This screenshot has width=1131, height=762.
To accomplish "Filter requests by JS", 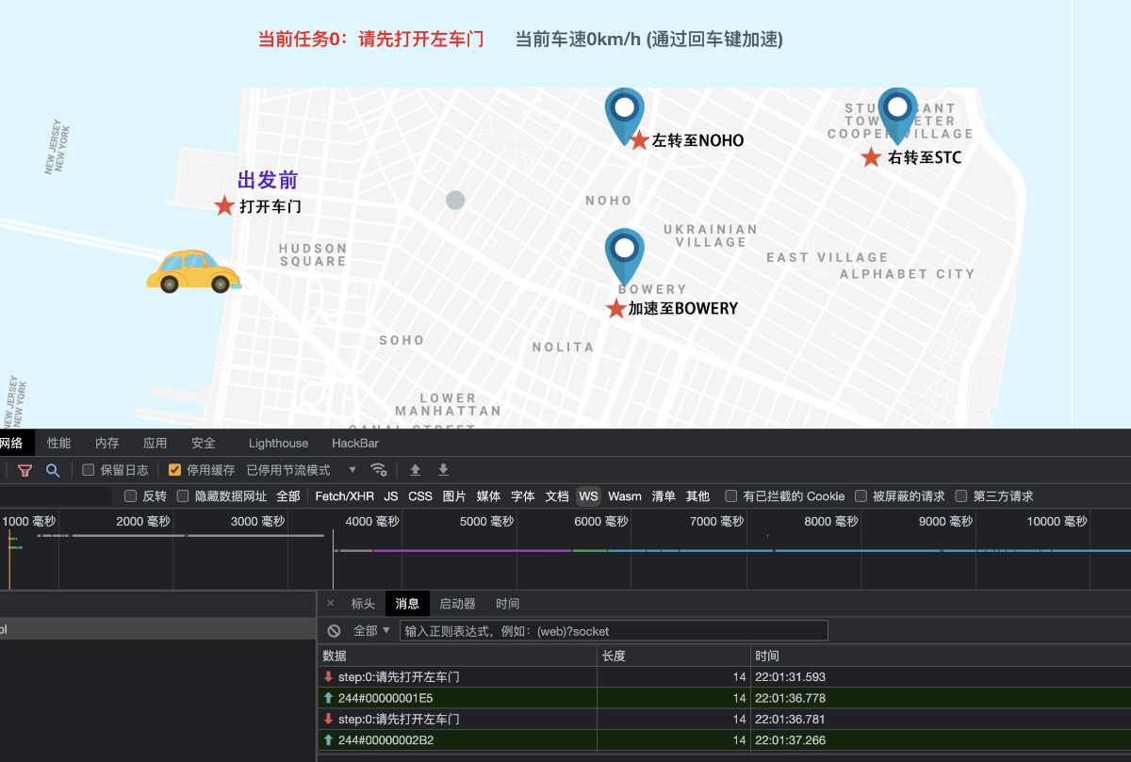I will click(391, 496).
